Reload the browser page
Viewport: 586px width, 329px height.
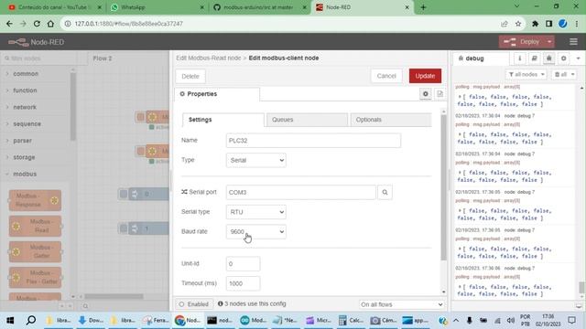pos(37,24)
